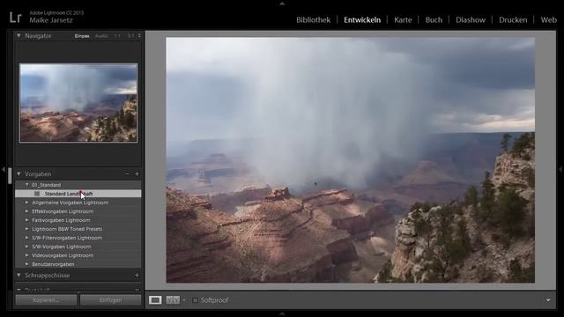The width and height of the screenshot is (564, 317).
Task: Expand Effektvorgaben Lightroom folder
Action: (x=27, y=211)
